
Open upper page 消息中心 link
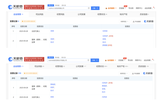pos(139,8)
